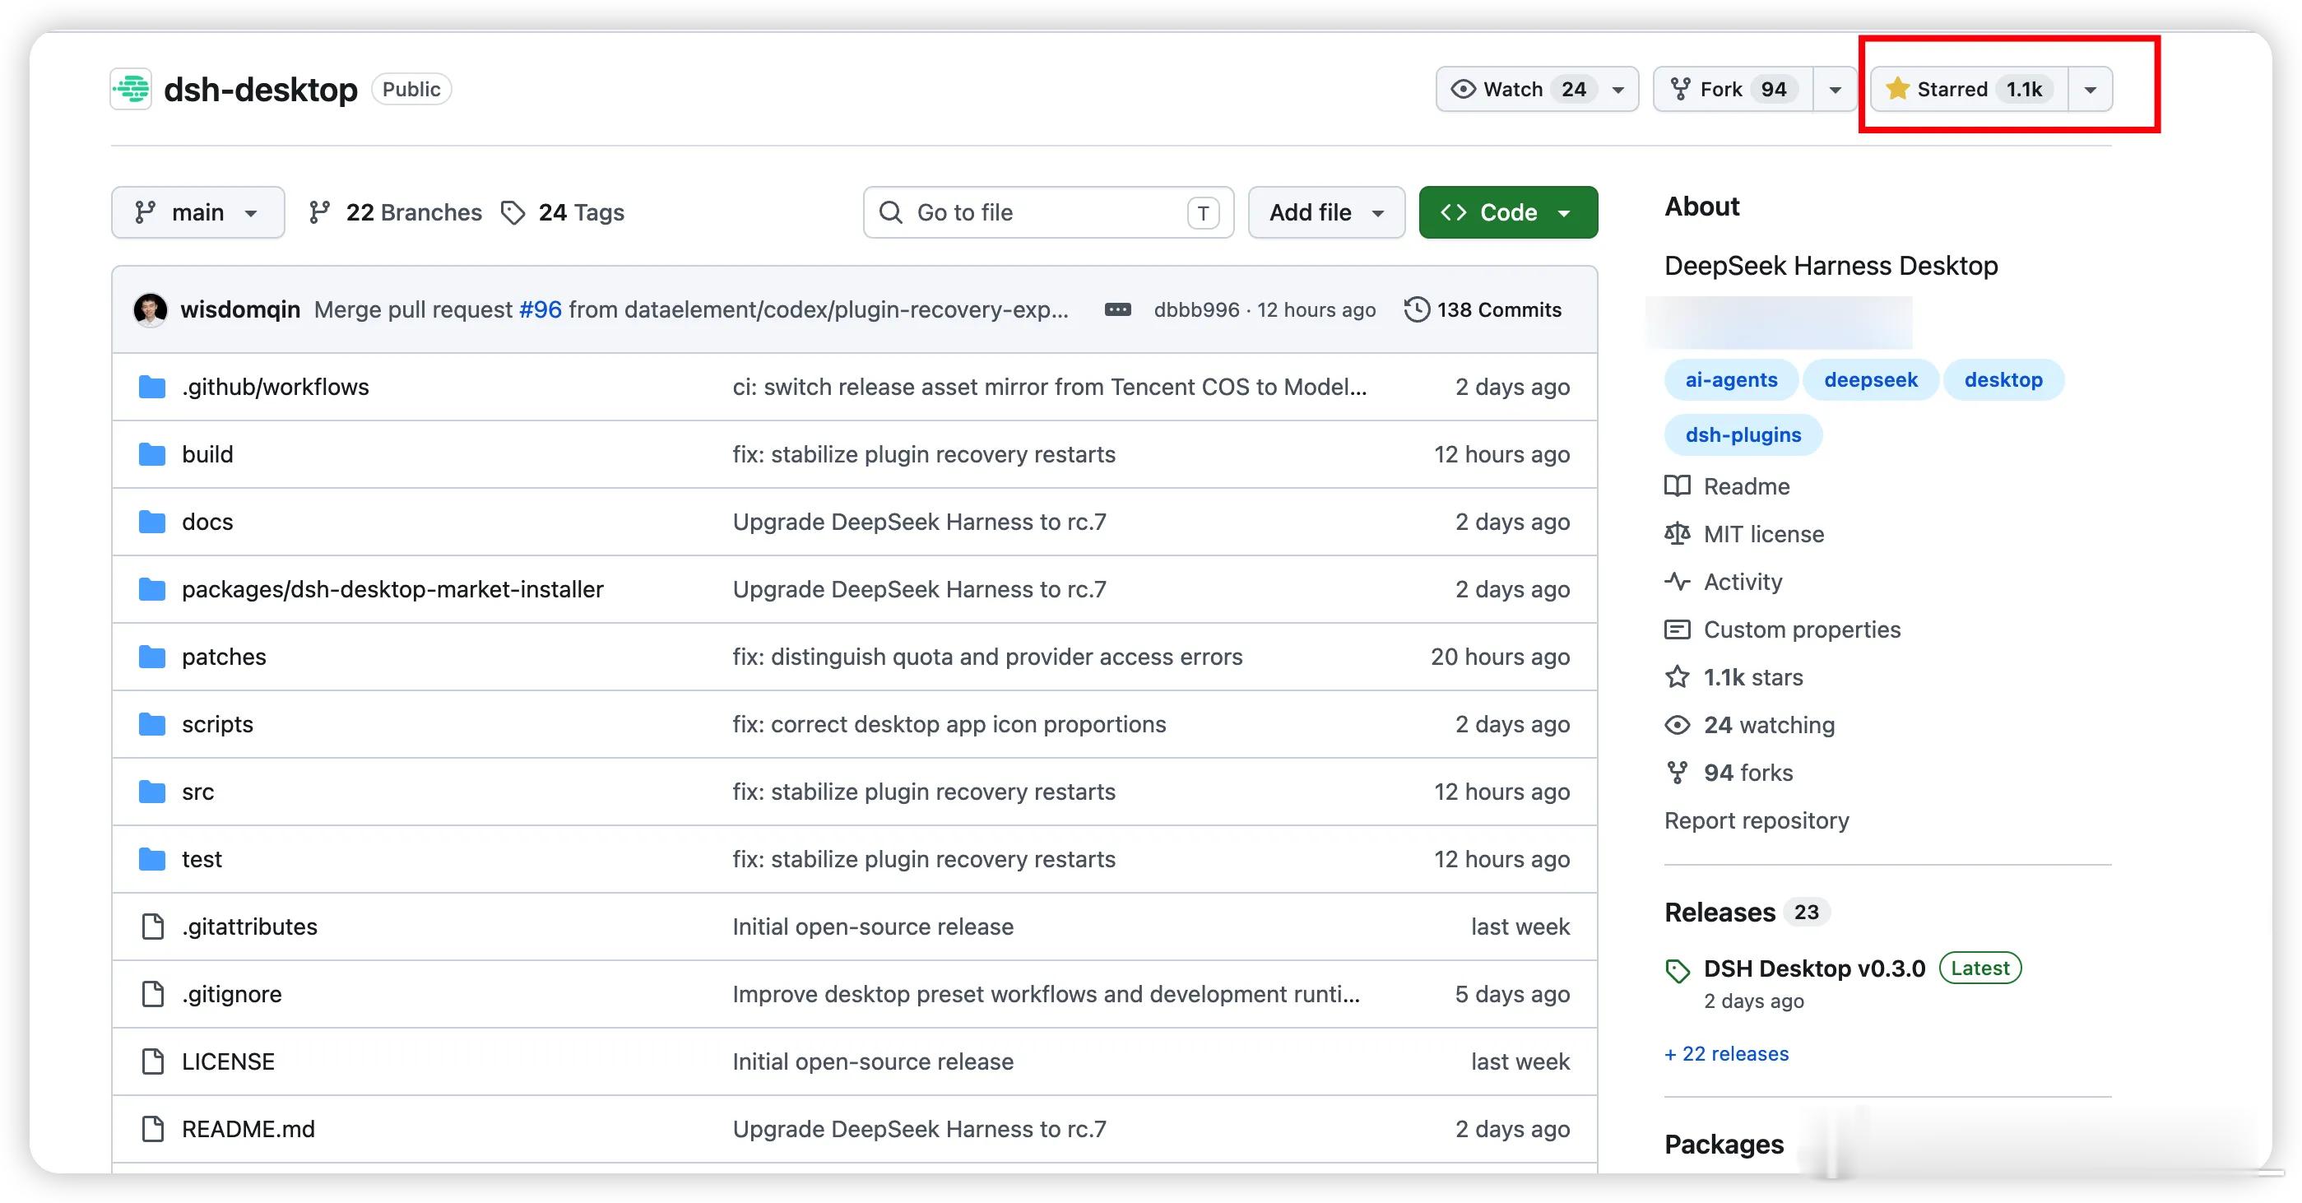Open commit 'Improve desktop preset workflows' message

1047,994
